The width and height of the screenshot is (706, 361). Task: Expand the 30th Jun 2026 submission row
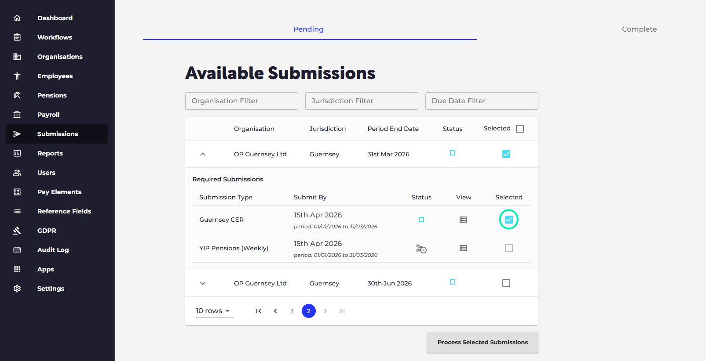[203, 283]
